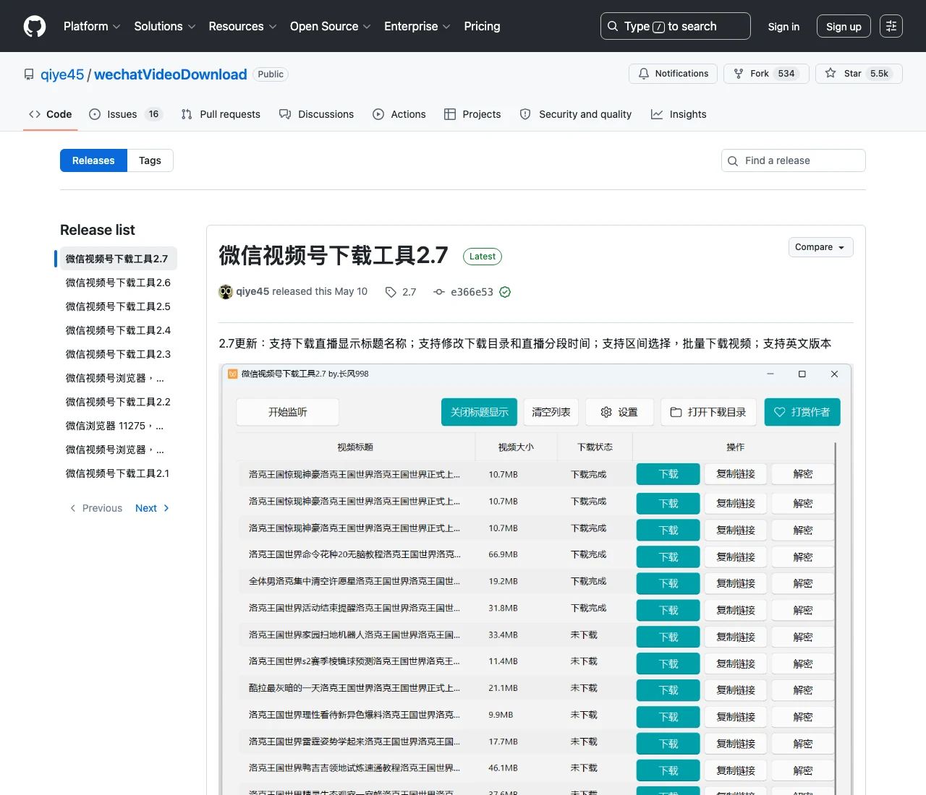The height and width of the screenshot is (795, 926).
Task: Focus the Type to search field
Action: (x=676, y=26)
